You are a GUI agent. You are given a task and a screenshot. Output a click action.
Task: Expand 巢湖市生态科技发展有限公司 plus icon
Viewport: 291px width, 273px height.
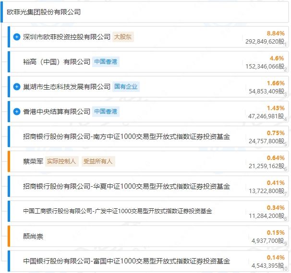pos(17,87)
